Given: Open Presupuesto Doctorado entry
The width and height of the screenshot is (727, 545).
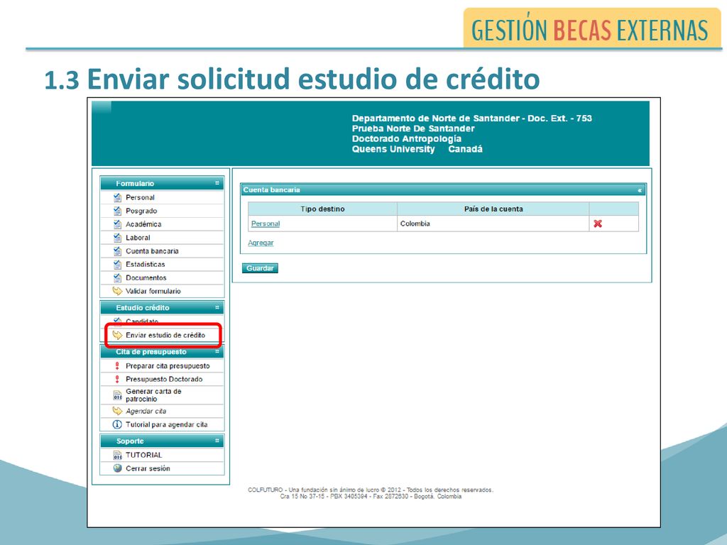Looking at the screenshot, I should [x=164, y=379].
